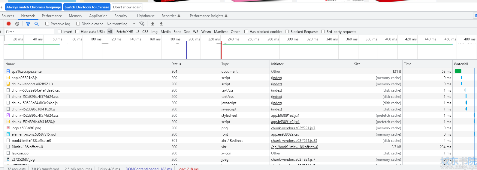Open network search magnifier
The image size is (477, 170).
(x=37, y=24)
